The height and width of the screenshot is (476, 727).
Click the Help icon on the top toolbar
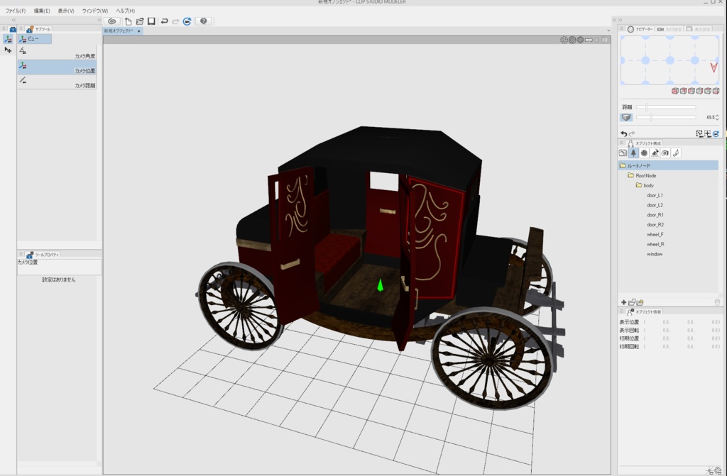(x=204, y=21)
